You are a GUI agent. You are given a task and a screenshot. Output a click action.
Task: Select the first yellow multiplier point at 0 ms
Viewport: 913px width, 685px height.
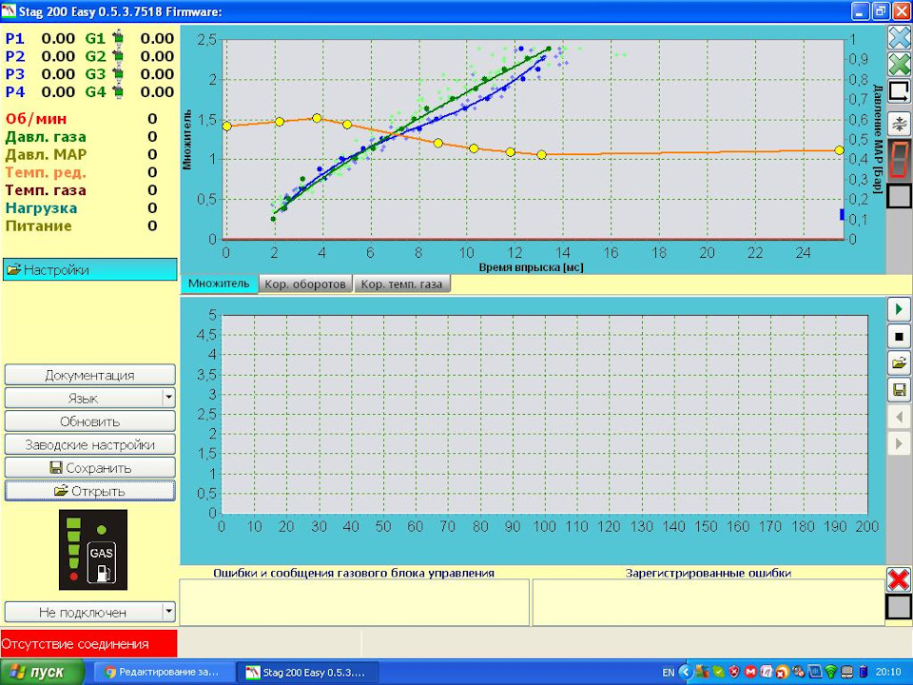[226, 126]
